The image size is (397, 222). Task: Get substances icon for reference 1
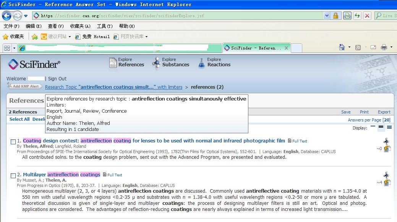pyautogui.click(x=386, y=141)
